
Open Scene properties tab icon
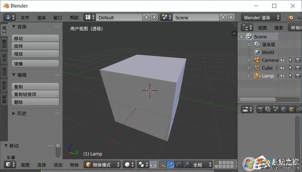[276, 109]
